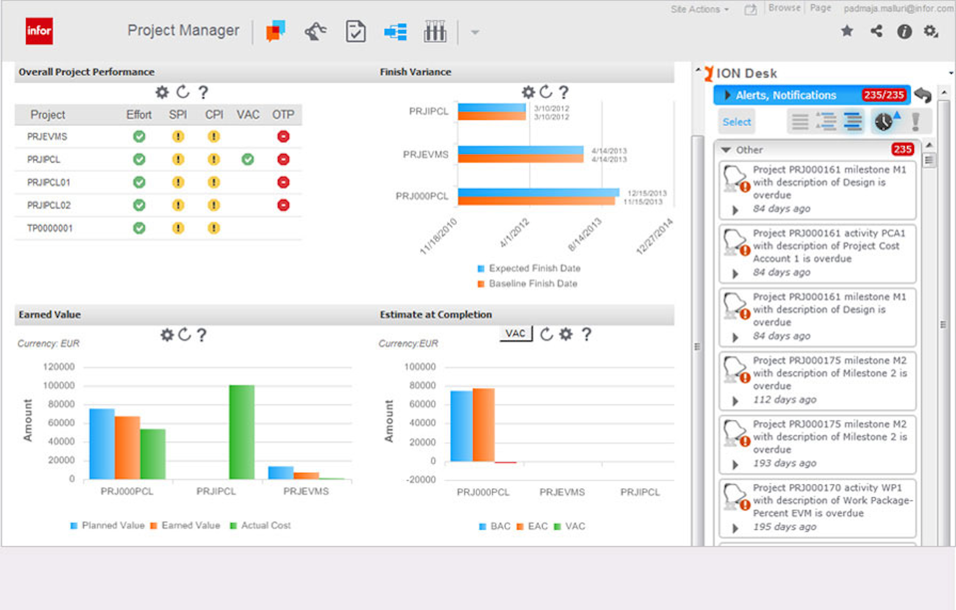Select the task checklist document icon

[x=356, y=32]
